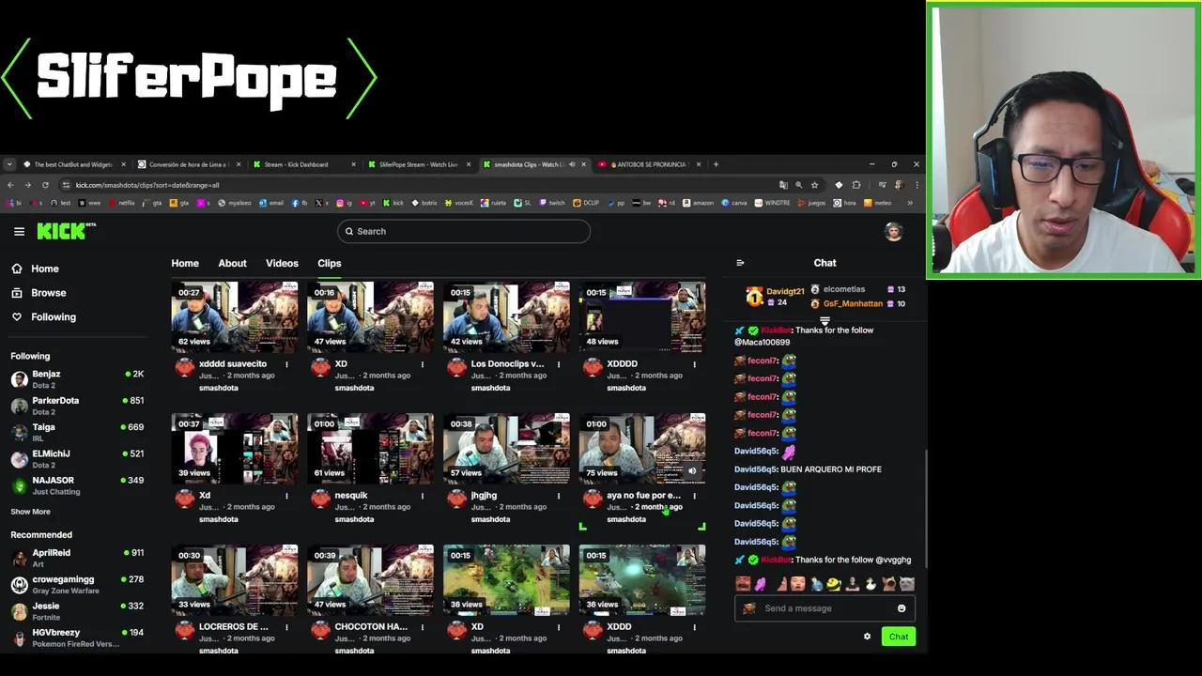The width and height of the screenshot is (1202, 676).
Task: Play the 'nesquik' clip thumbnail
Action: pos(371,448)
